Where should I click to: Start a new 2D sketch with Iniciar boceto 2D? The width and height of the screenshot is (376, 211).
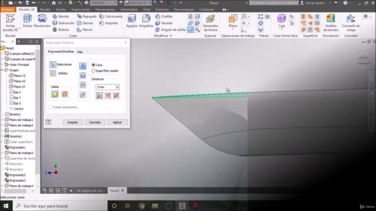tap(11, 23)
